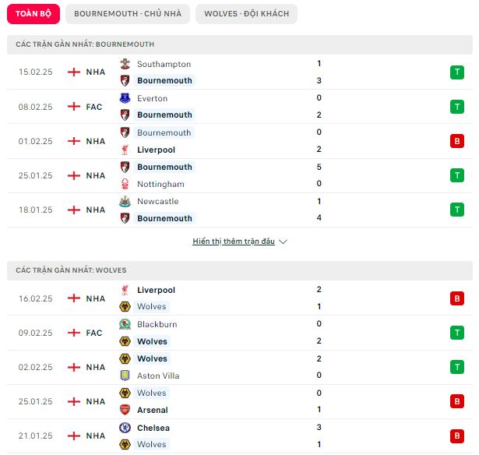The height and width of the screenshot is (455, 479).
Task: Click the Southampton club crest
Action: pos(125,64)
